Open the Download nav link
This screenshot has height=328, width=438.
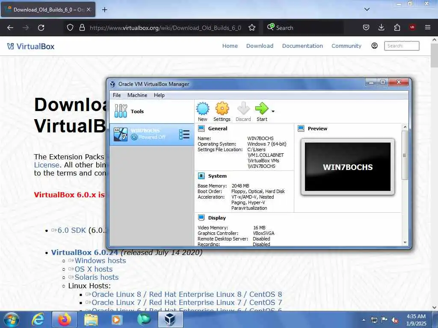[x=260, y=46]
